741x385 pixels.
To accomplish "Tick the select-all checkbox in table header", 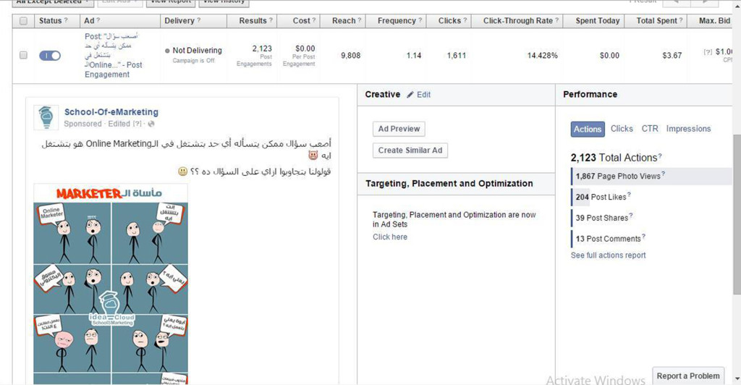I will (23, 21).
